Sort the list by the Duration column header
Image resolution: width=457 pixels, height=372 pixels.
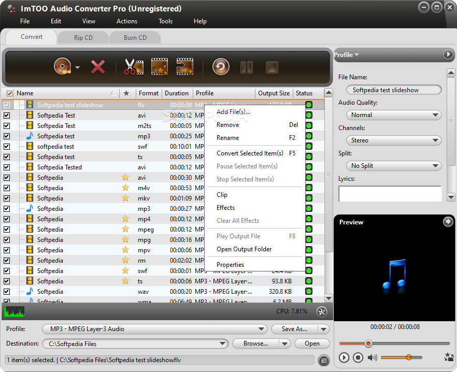click(177, 93)
